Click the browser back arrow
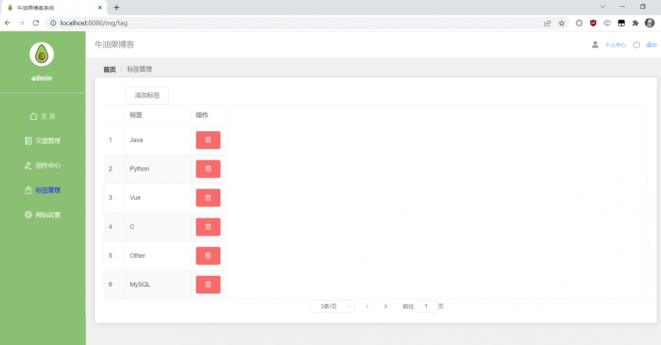This screenshot has height=345, width=661. pyautogui.click(x=7, y=23)
